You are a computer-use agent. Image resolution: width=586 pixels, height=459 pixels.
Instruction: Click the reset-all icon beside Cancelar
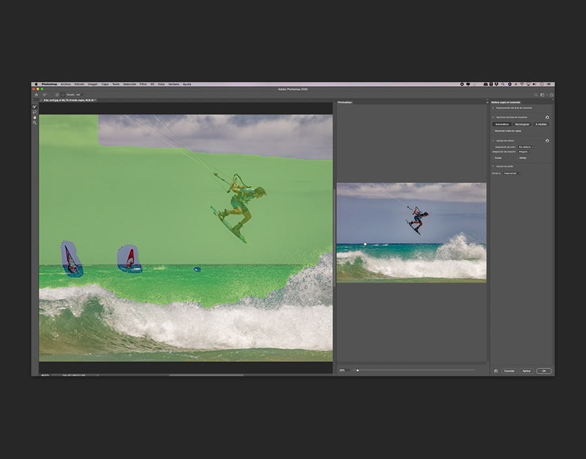click(496, 371)
